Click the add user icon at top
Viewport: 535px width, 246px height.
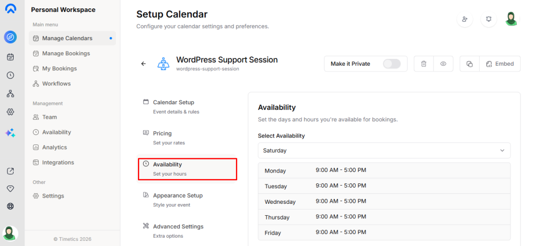point(464,19)
